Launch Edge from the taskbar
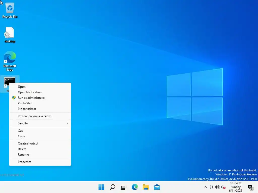 (135, 187)
